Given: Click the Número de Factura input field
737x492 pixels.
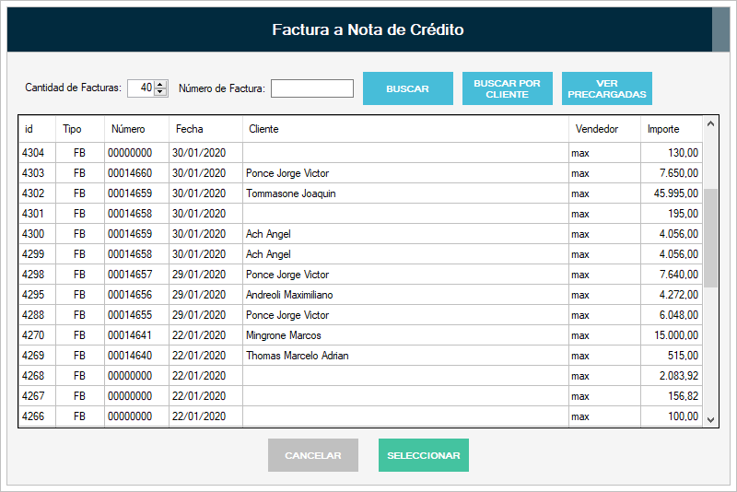Looking at the screenshot, I should pos(312,88).
